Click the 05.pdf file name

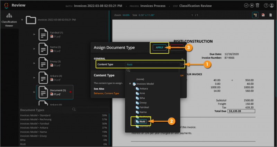pos(57,94)
